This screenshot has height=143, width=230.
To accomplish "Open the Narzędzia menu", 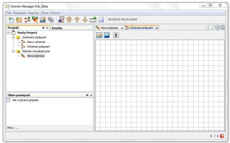I will pyautogui.click(x=20, y=13).
